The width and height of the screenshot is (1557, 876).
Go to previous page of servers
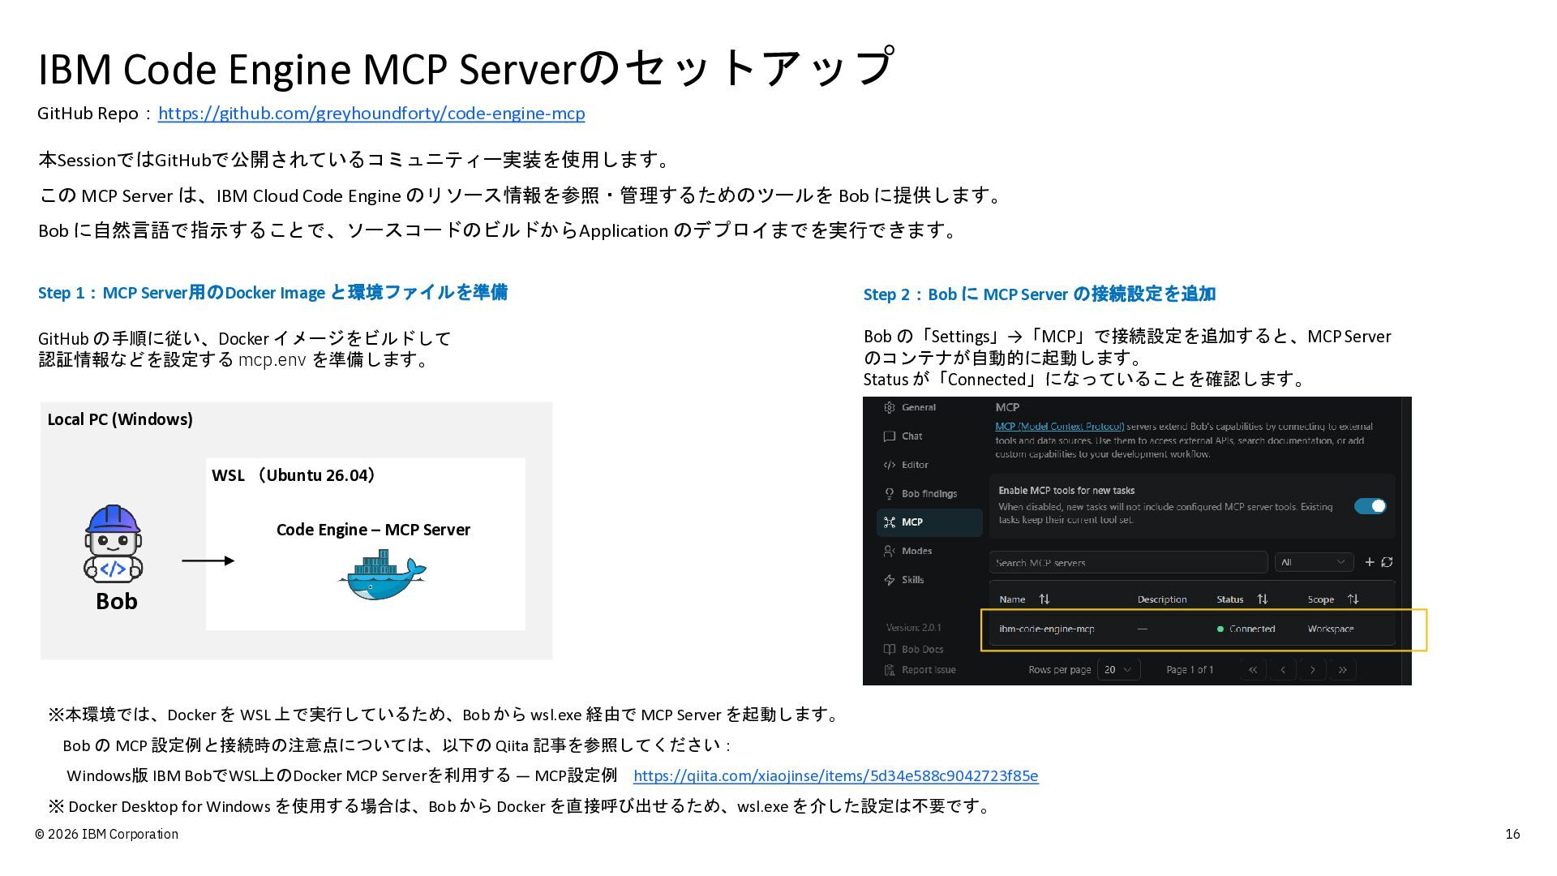[1283, 670]
